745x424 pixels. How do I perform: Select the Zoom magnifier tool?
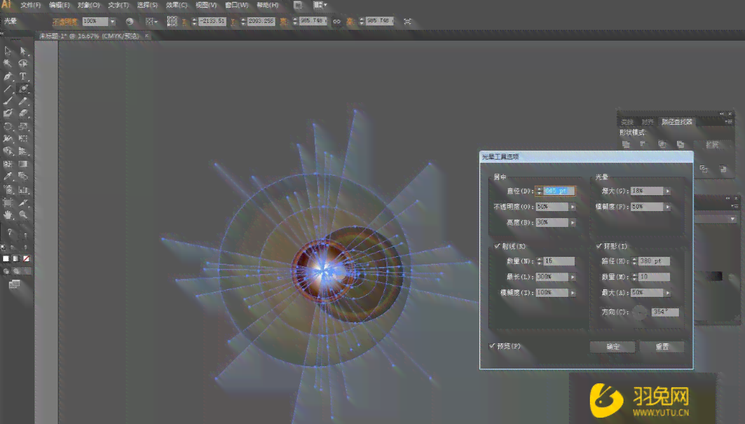click(23, 215)
